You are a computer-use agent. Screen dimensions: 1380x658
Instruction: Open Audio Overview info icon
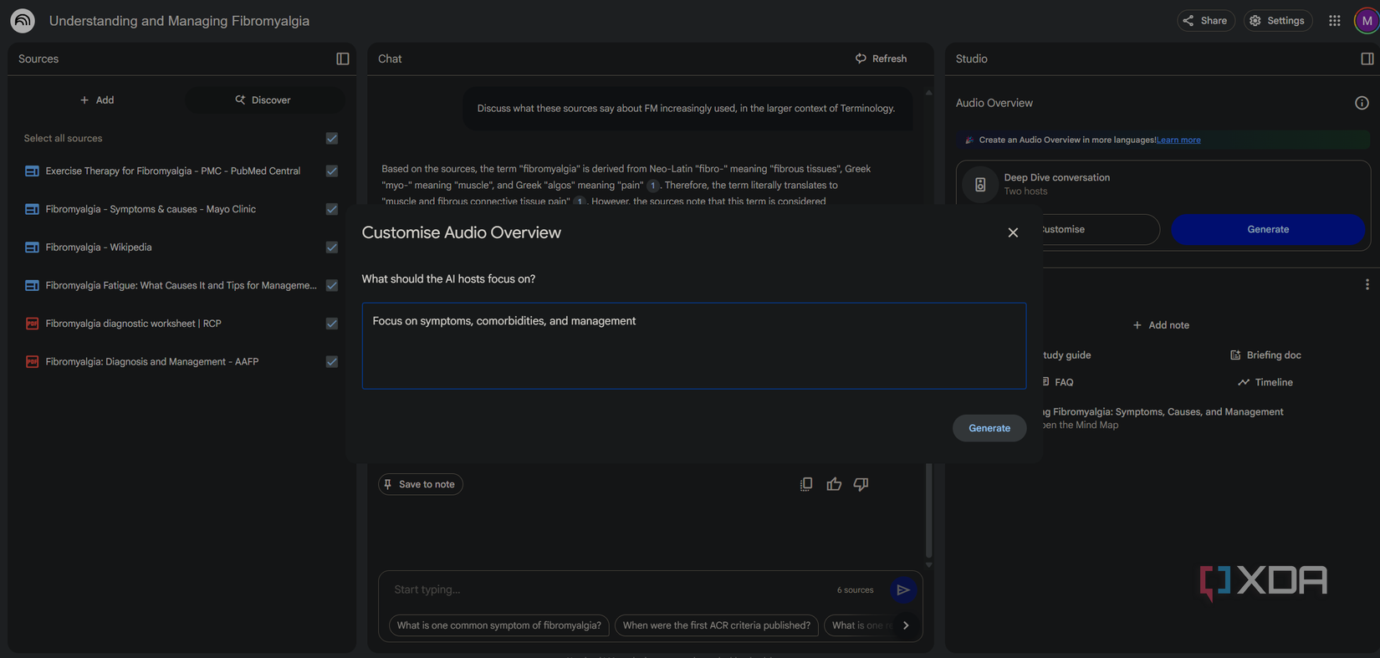tap(1362, 103)
